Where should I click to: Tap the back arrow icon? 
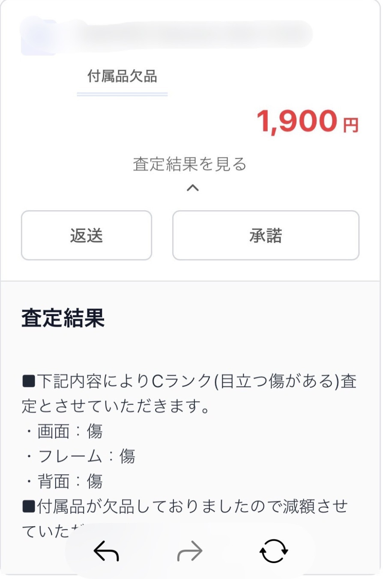(106, 551)
